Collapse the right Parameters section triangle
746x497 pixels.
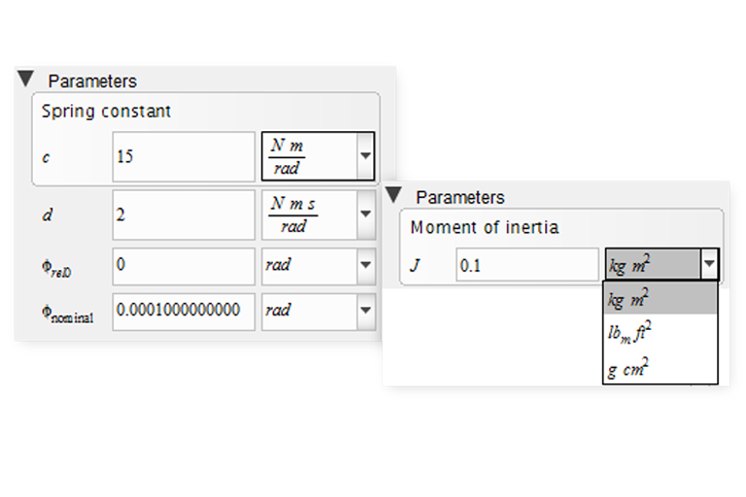395,194
